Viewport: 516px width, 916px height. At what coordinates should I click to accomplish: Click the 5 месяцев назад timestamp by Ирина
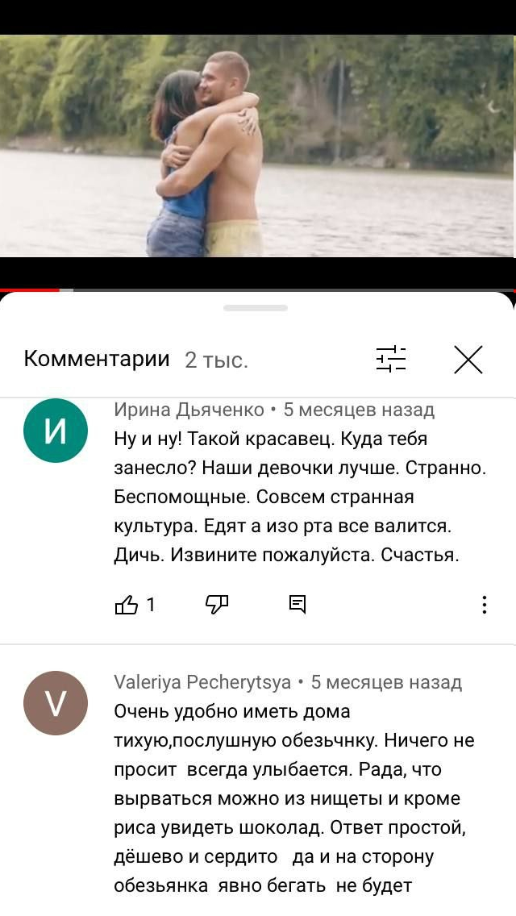[359, 410]
